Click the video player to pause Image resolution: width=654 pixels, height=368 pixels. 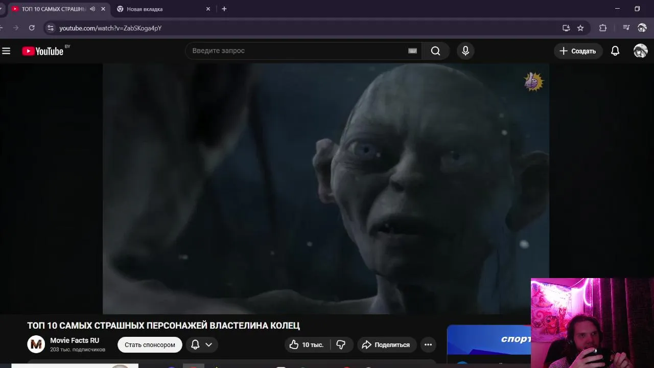[326, 189]
